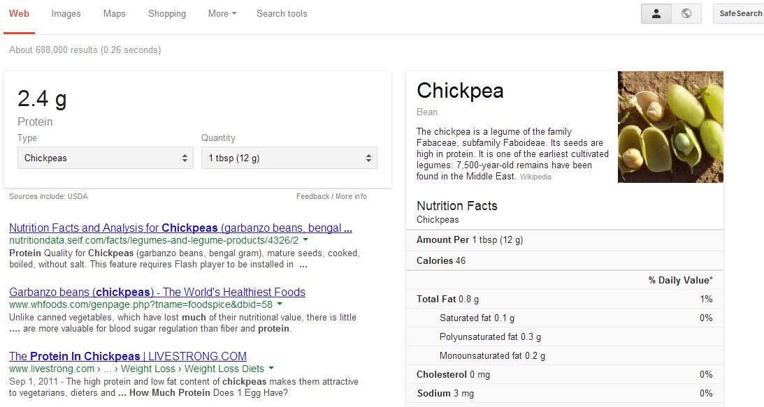The image size is (764, 407).
Task: Click the Feedback link under nutrition card
Action: coord(313,196)
